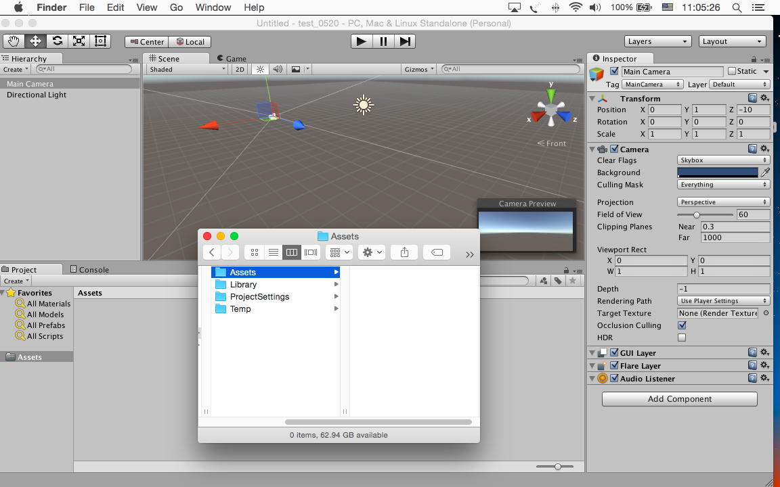The width and height of the screenshot is (780, 487).
Task: Collapse the Transform component section
Action: tap(592, 99)
